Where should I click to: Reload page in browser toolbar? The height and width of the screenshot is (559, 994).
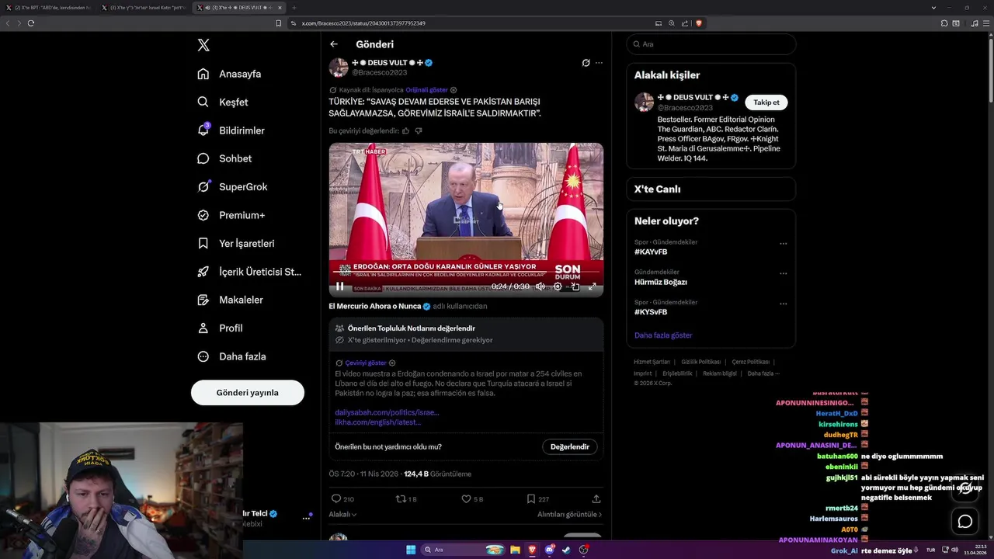31,23
